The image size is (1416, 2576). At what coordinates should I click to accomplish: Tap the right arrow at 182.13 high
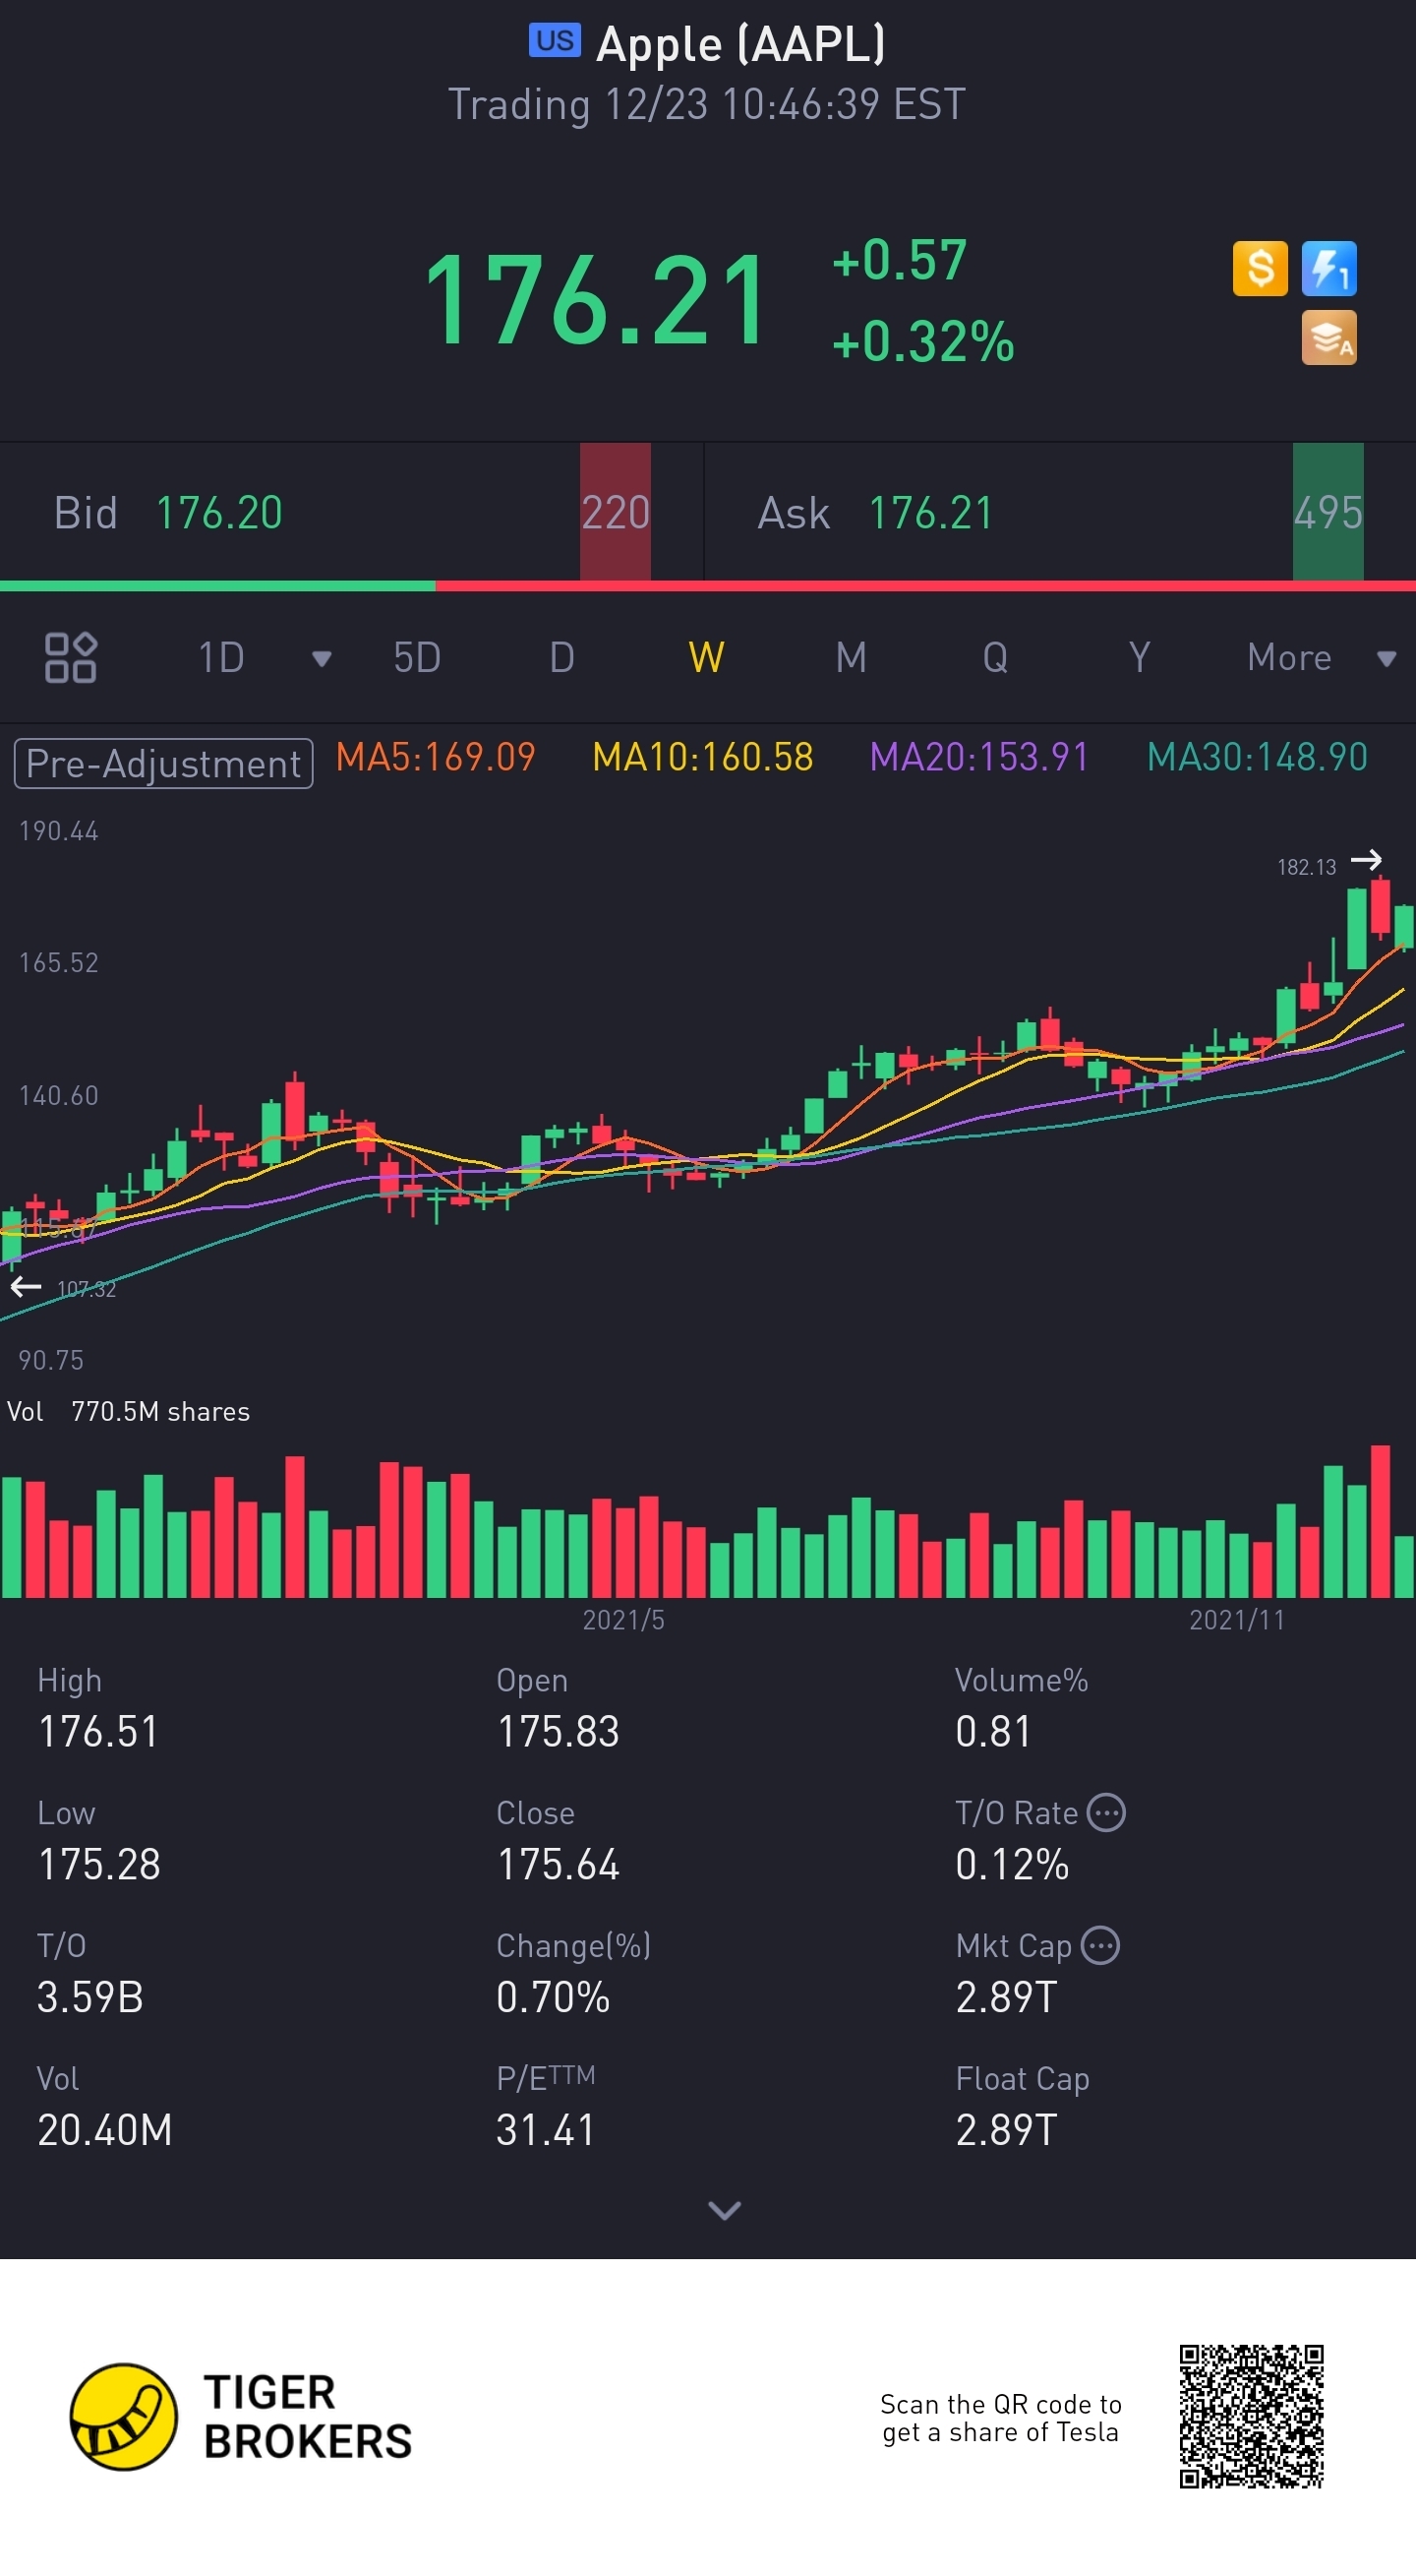(x=1366, y=860)
